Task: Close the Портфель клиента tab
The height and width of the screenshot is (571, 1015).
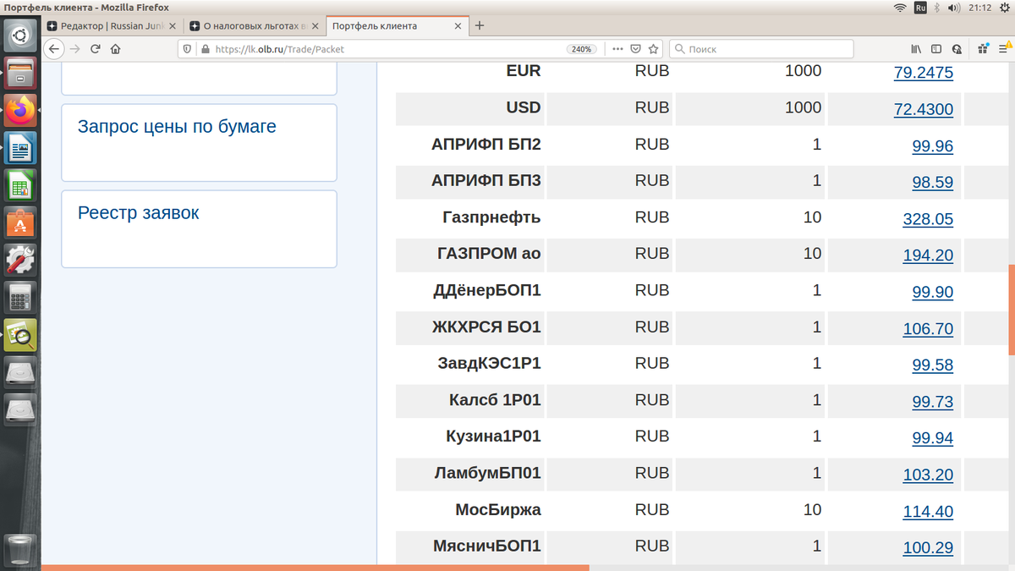Action: tap(458, 26)
